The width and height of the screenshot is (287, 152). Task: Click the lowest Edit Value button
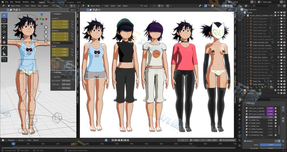[x=66, y=88]
